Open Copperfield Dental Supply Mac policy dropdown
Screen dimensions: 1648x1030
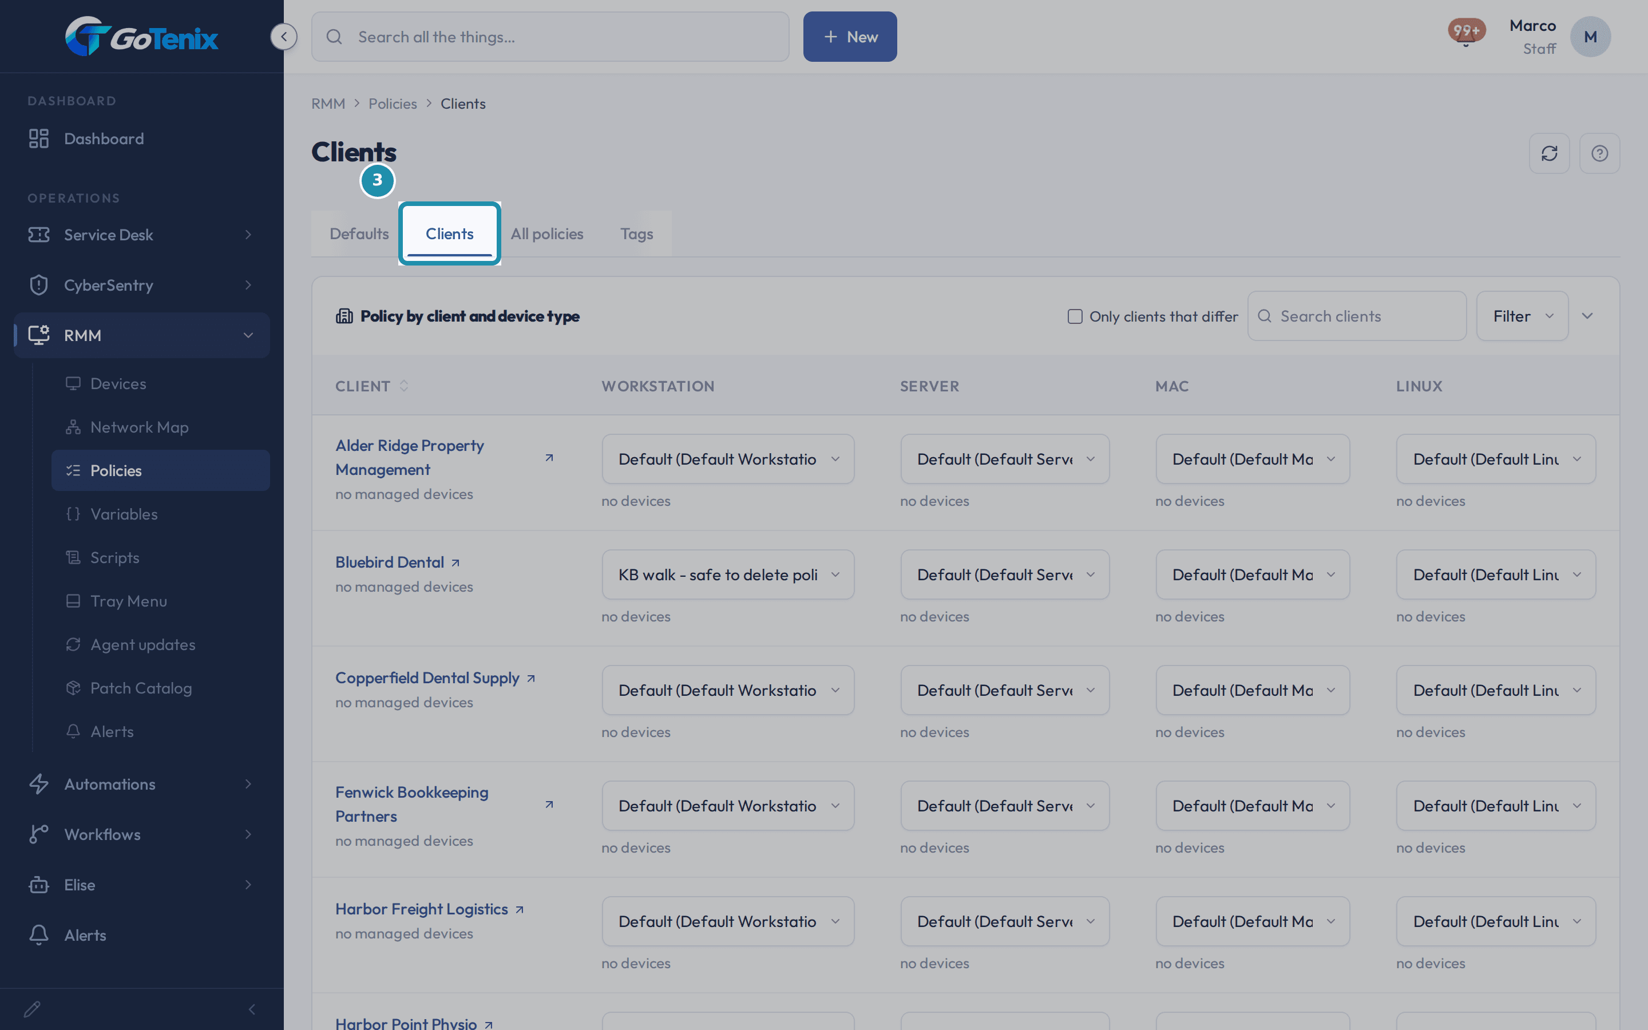(x=1253, y=690)
